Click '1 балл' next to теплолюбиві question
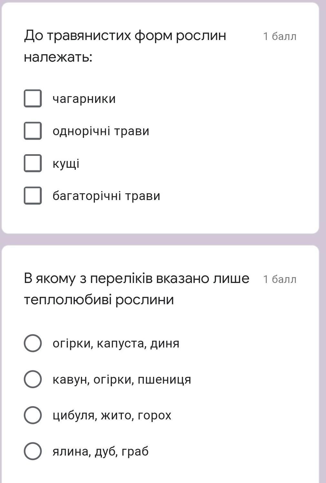Viewport: 326px width, 483px height. coord(280,279)
